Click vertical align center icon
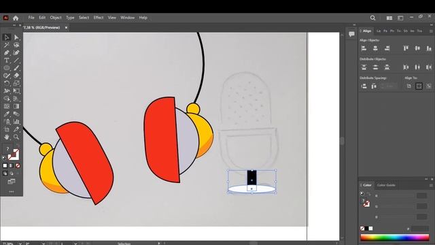The width and height of the screenshot is (435, 245). (417, 48)
